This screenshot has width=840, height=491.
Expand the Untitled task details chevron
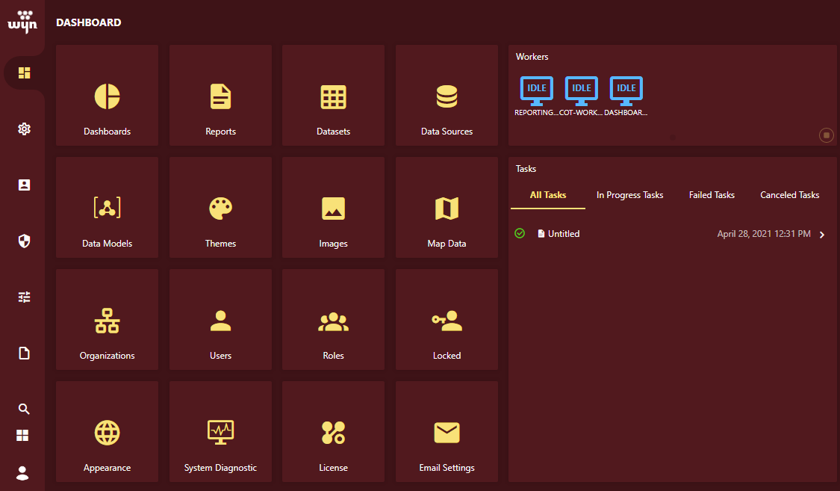coord(821,233)
